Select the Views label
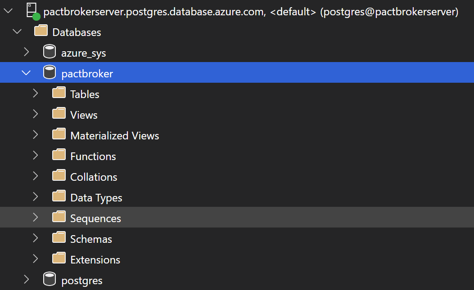The width and height of the screenshot is (474, 290). tap(84, 115)
